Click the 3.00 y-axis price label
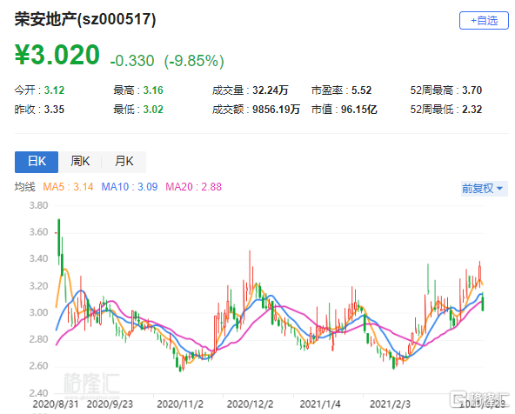The width and height of the screenshot is (515, 414). tap(38, 312)
